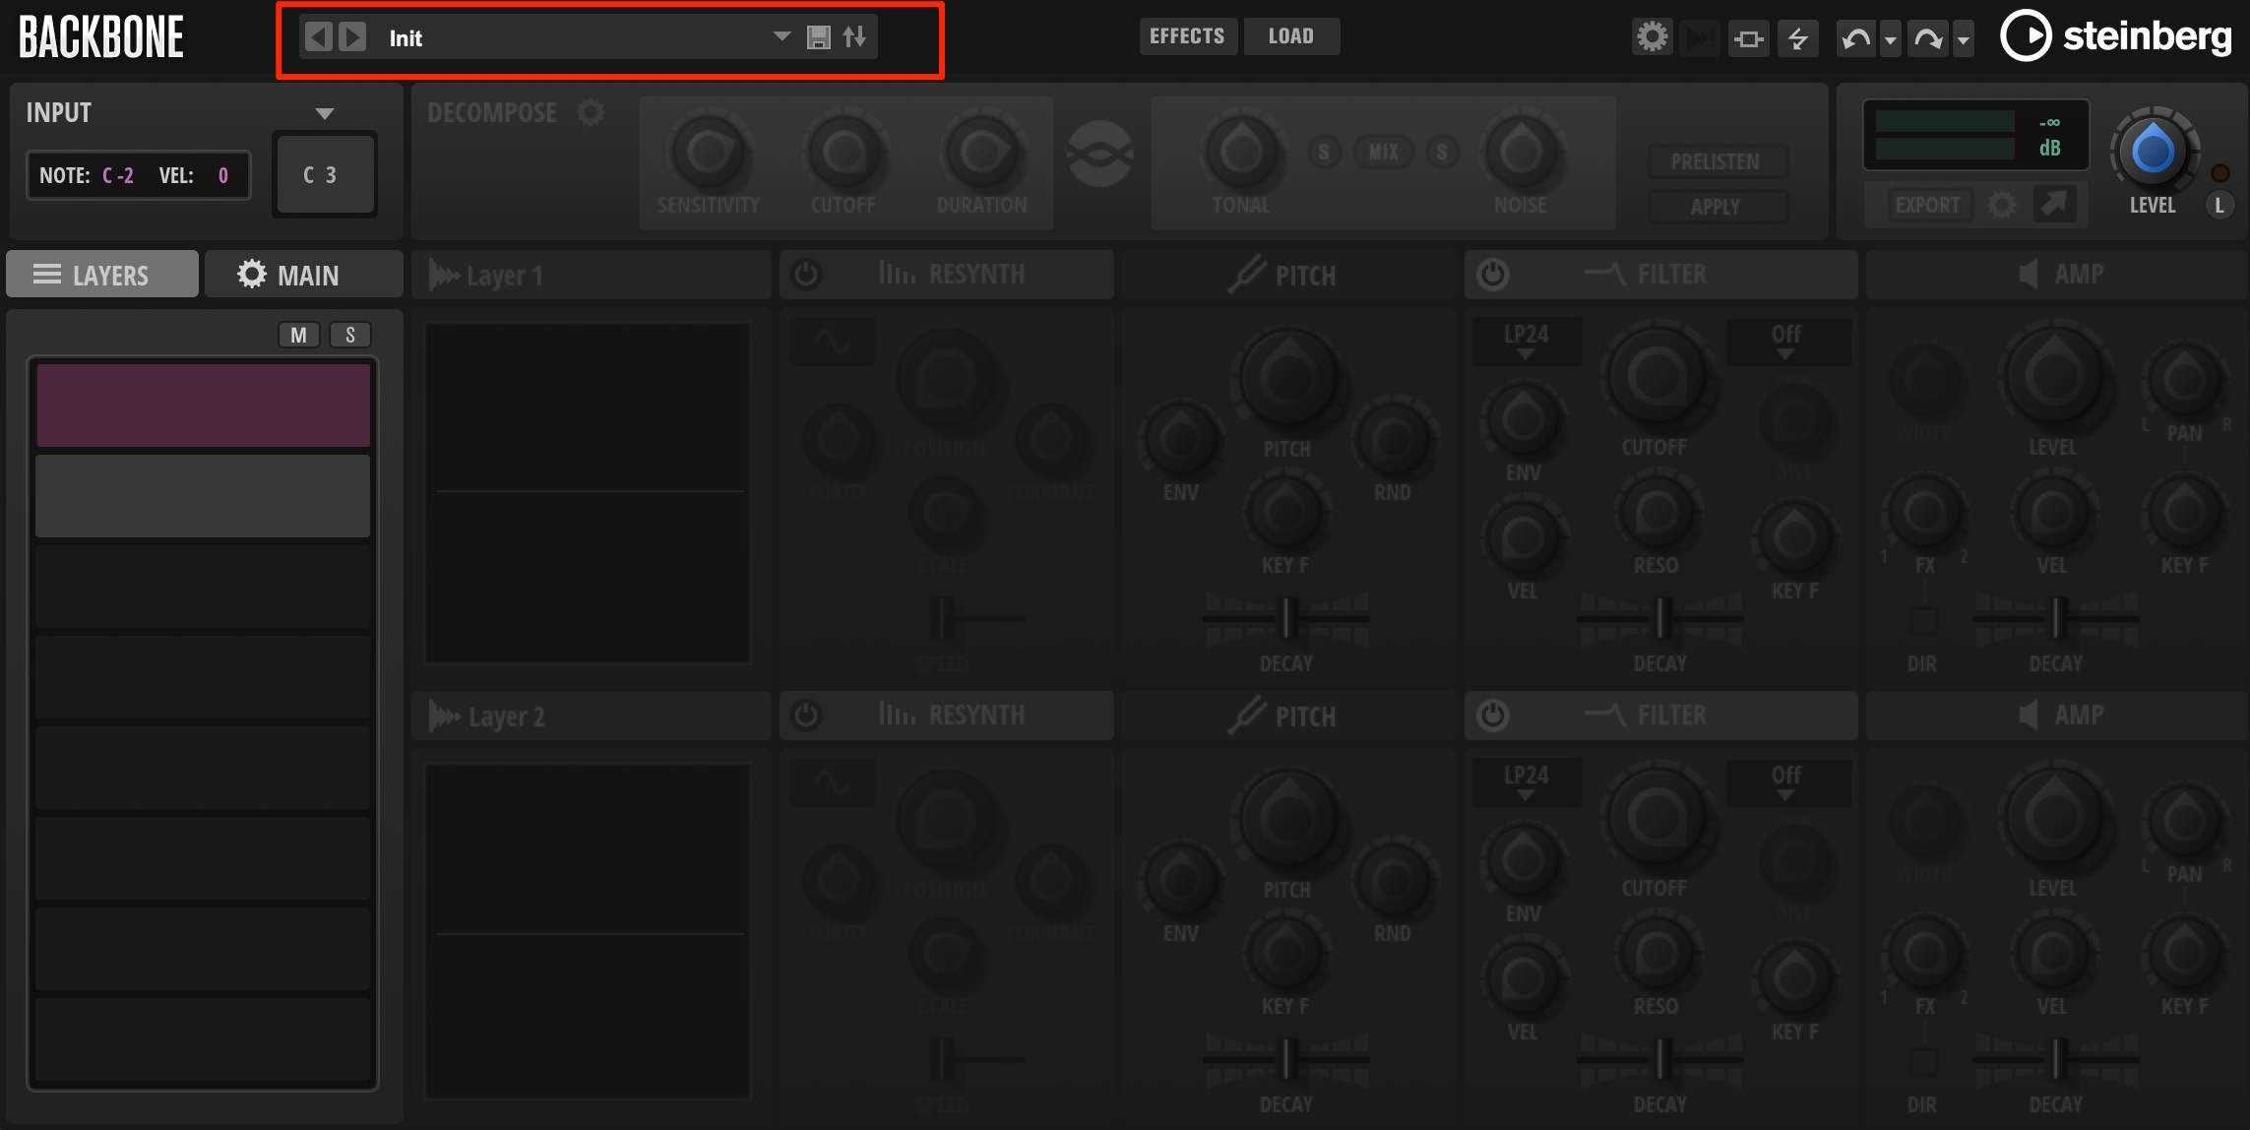Click Layer 1 PITCH tuning fork icon
The height and width of the screenshot is (1130, 2250).
click(1246, 274)
